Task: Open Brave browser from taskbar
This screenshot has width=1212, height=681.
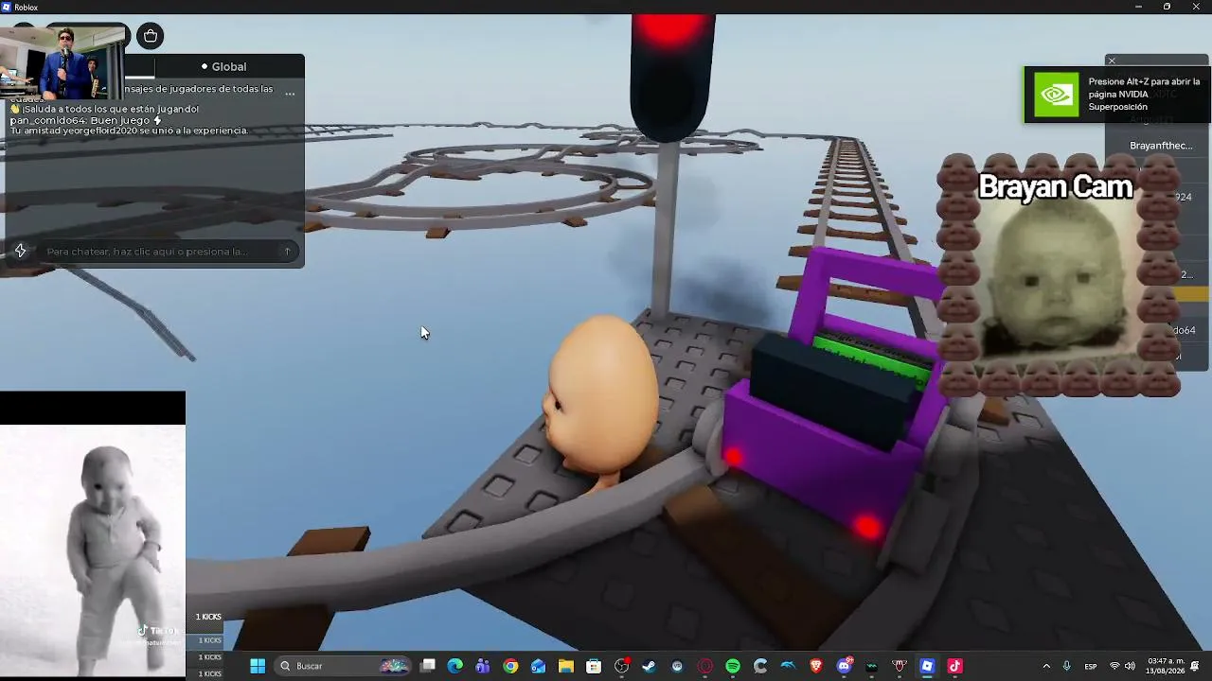Action: [x=816, y=666]
